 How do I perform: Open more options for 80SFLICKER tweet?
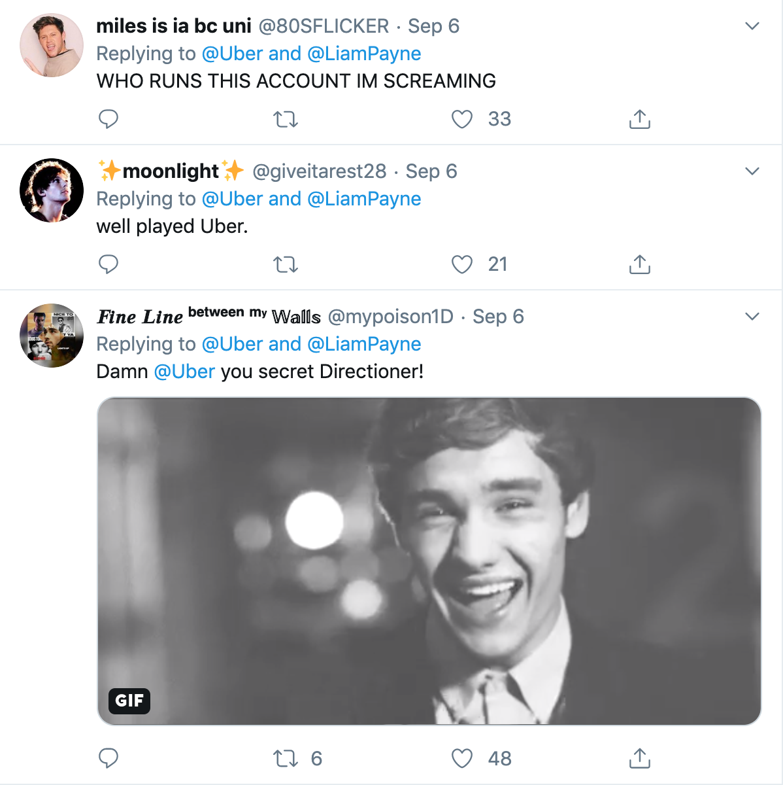pyautogui.click(x=752, y=26)
